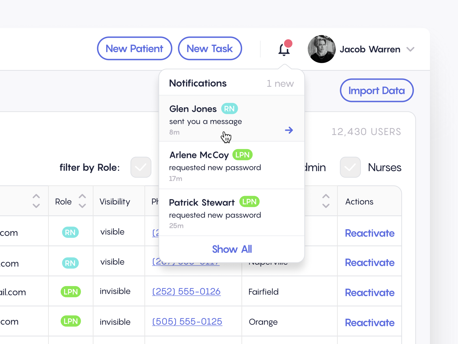Click Reactivate in the first table row
This screenshot has height=344, width=458.
[x=370, y=233]
